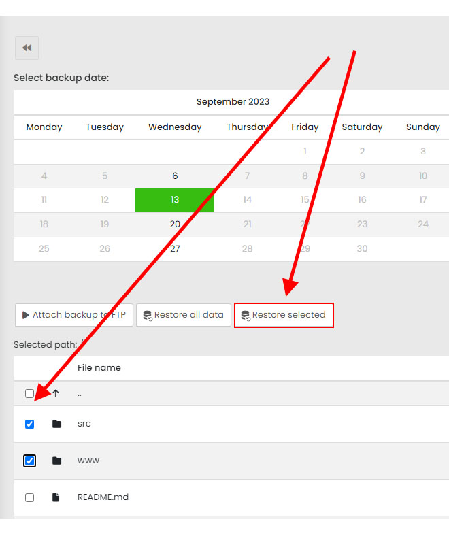This screenshot has height=534, width=449.
Task: Toggle the parent directory row checkbox
Action: point(29,393)
